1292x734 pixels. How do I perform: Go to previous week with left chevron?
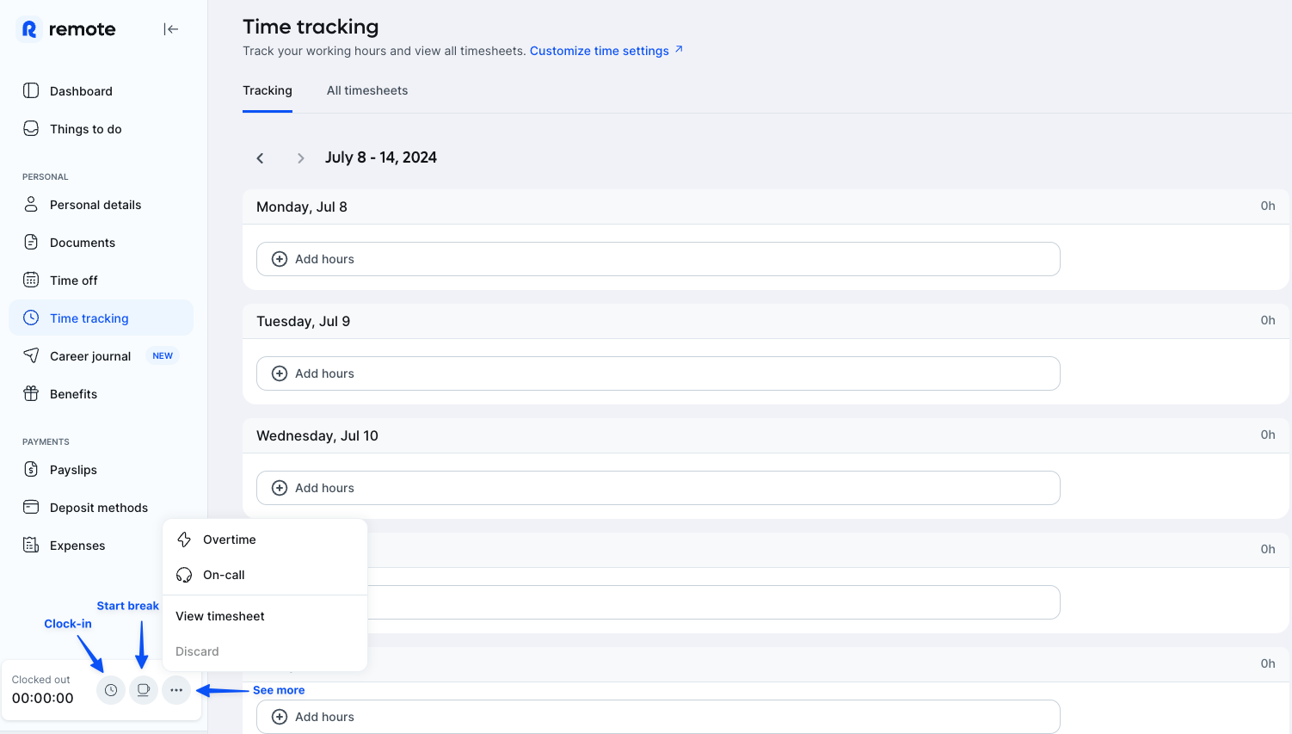point(260,157)
